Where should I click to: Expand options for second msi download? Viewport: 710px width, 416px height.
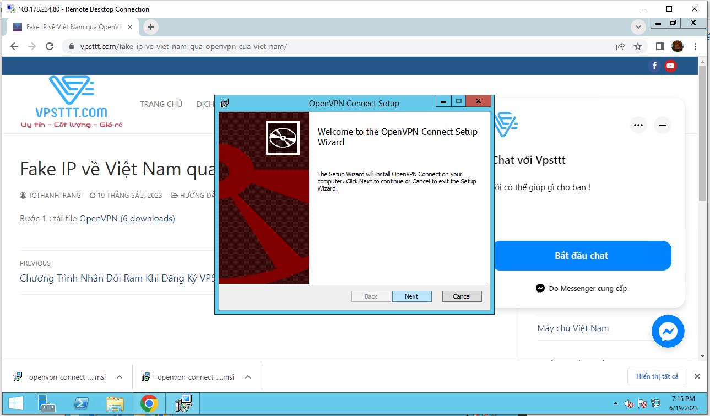click(x=248, y=377)
